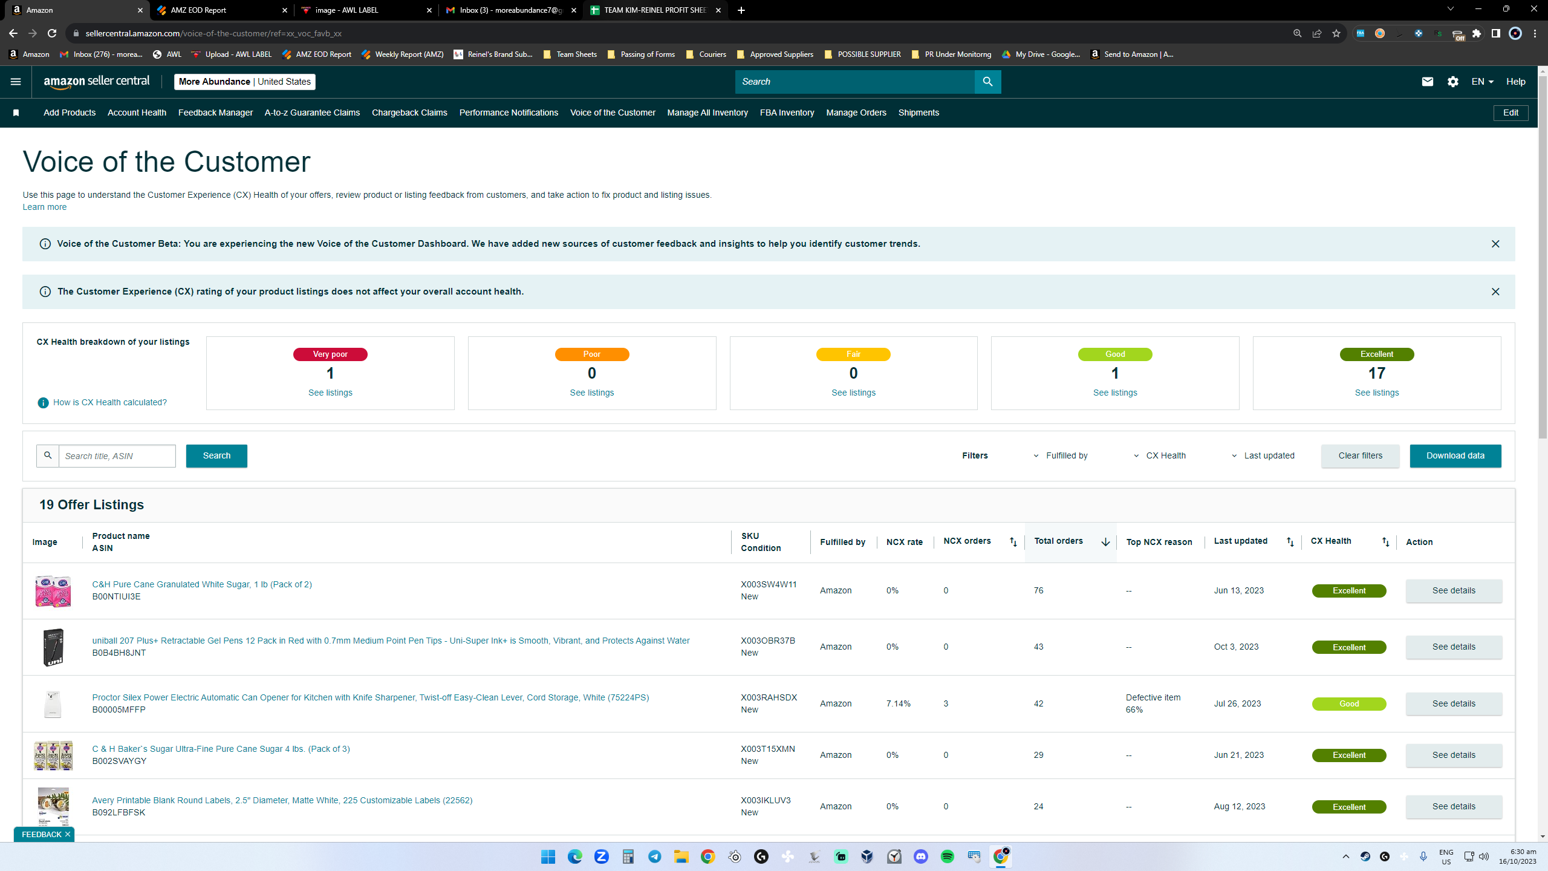This screenshot has height=871, width=1548.
Task: Open Manage All Inventory in nav bar
Action: 707,113
